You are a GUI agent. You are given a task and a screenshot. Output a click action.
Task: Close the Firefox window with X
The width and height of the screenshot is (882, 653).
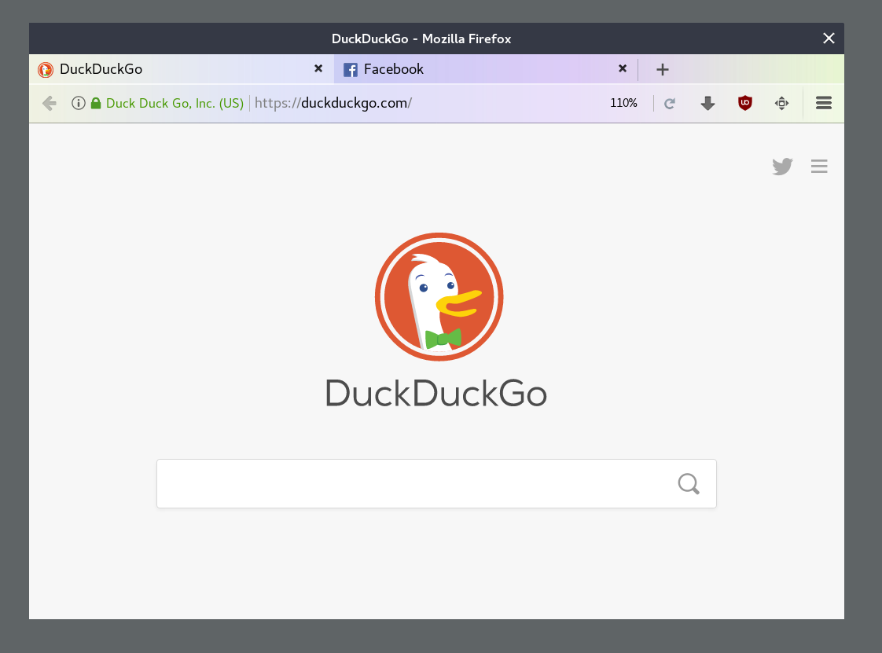pos(829,39)
